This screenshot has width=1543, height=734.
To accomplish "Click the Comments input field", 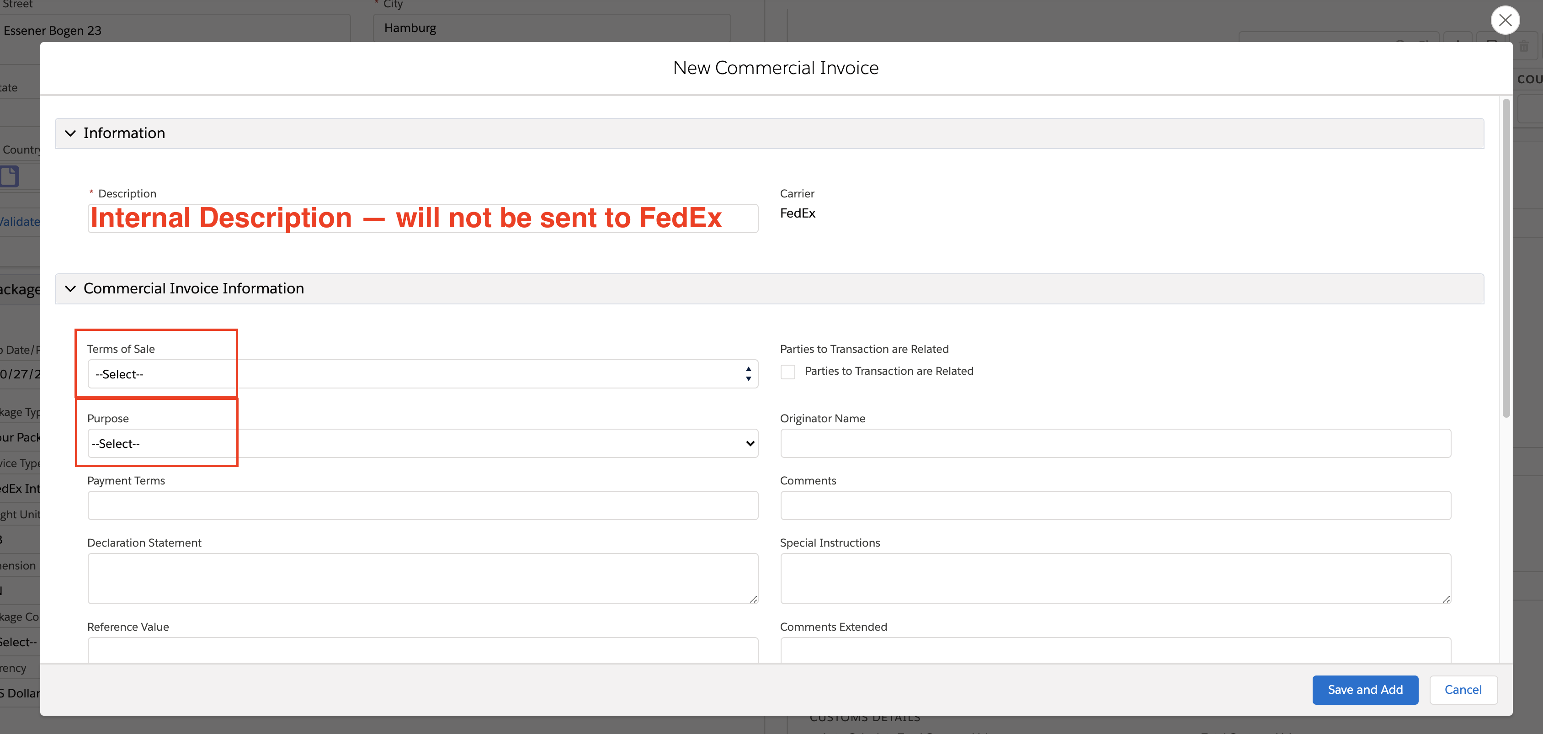I will pyautogui.click(x=1115, y=505).
